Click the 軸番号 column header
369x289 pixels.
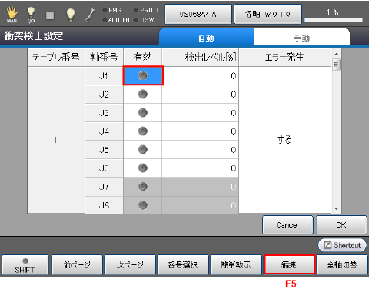pyautogui.click(x=104, y=57)
